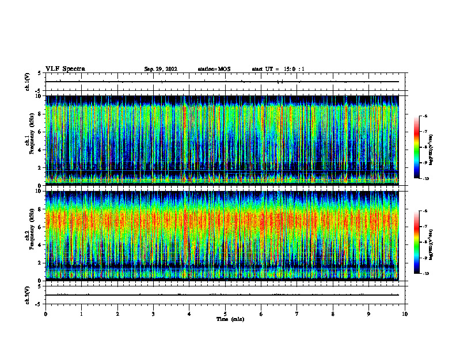Click the 'ch.1(V)' axis label
The image size is (456, 352).
click(27, 82)
